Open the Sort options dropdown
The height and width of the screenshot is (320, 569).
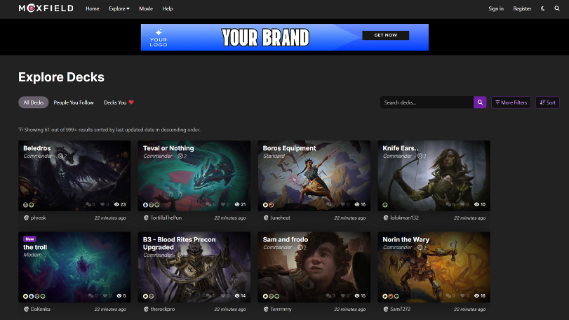coord(547,102)
